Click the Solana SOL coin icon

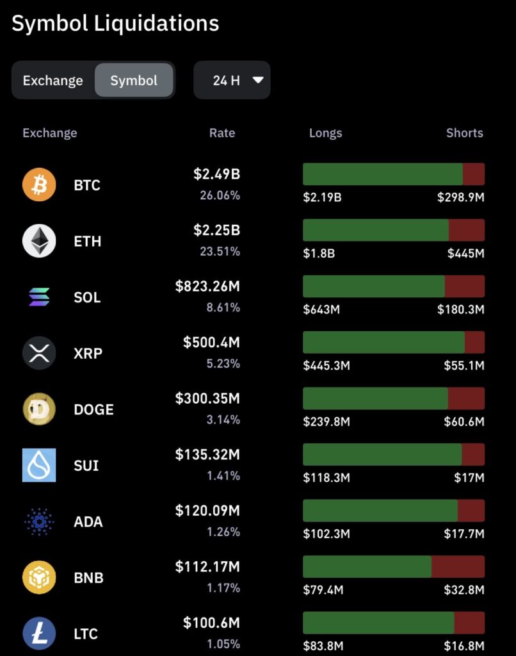coord(39,297)
